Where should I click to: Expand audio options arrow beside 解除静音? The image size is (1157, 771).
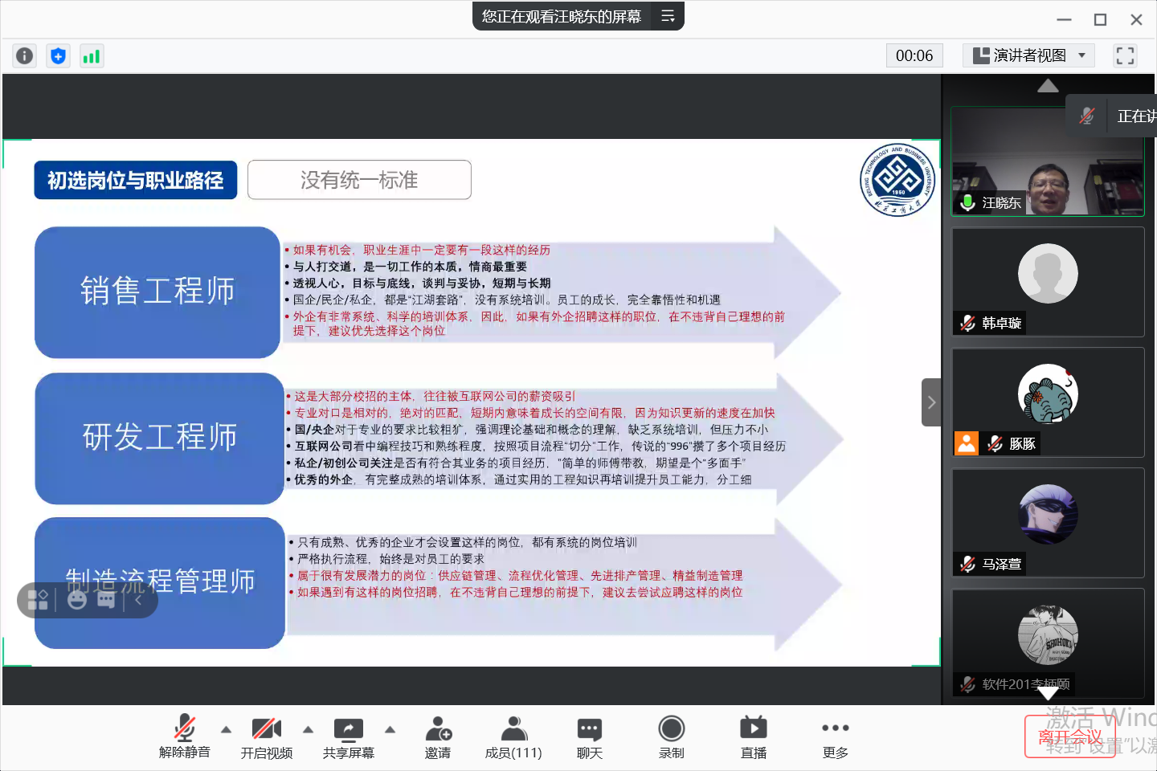(x=226, y=730)
